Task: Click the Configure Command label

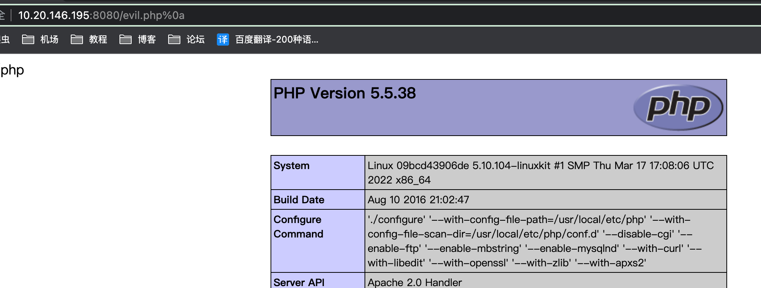Action: point(298,227)
